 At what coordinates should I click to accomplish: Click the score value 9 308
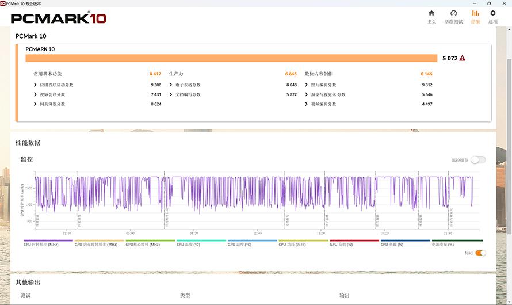click(156, 85)
